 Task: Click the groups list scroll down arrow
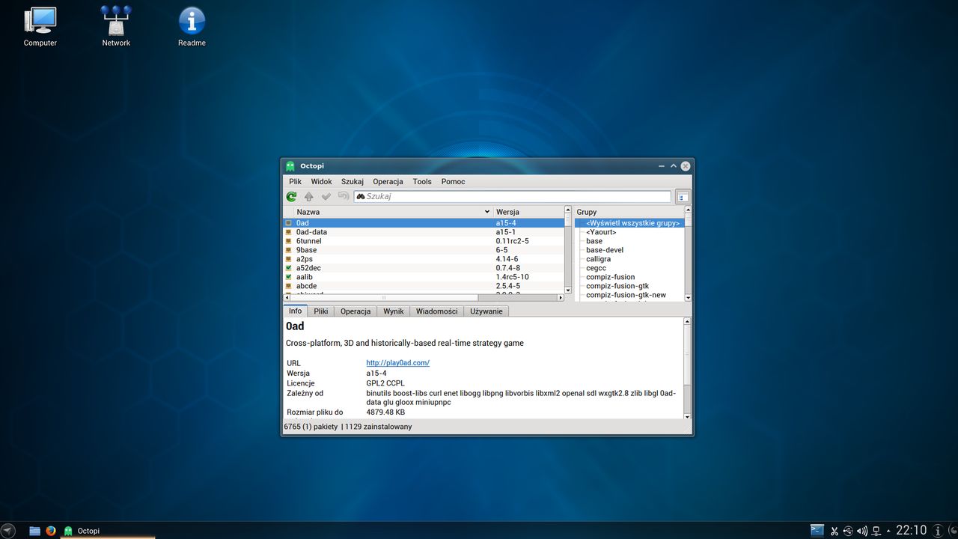coord(689,297)
